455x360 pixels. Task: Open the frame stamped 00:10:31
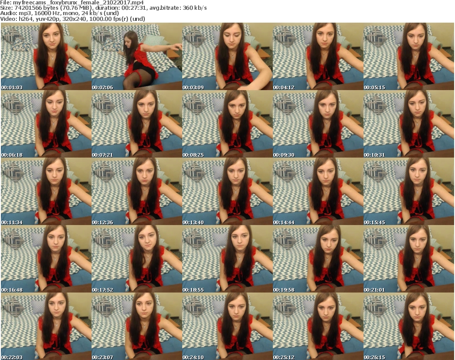(x=409, y=124)
